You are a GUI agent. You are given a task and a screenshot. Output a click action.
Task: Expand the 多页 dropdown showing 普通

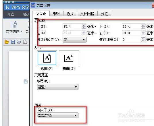pos(57,87)
